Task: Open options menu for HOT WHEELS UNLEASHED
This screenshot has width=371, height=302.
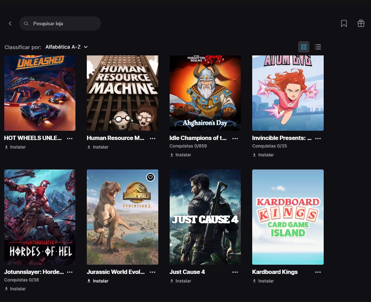Action: tap(70, 138)
